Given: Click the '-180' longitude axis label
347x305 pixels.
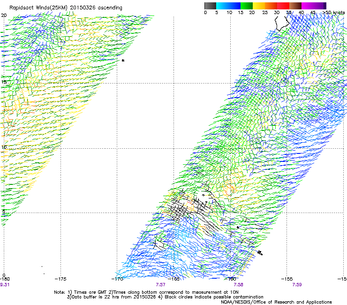Looking at the screenshot, I should tap(5, 279).
